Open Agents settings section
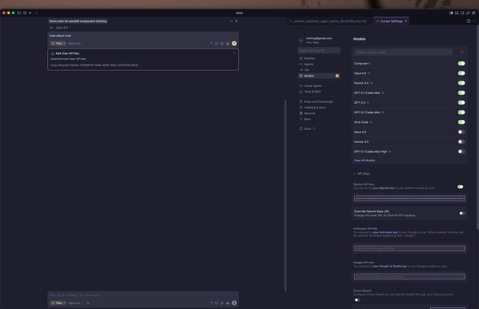The width and height of the screenshot is (479, 309). click(319, 64)
